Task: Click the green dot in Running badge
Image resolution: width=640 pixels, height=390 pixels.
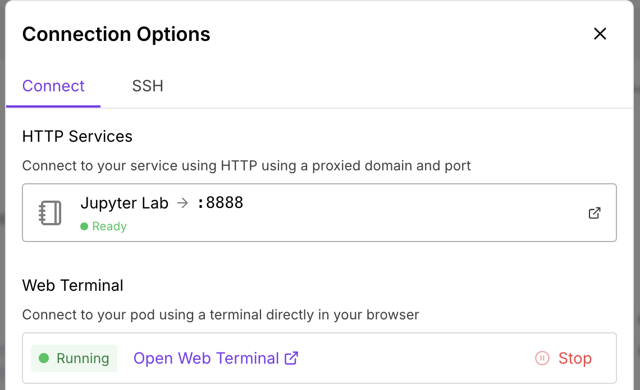Action: point(44,359)
